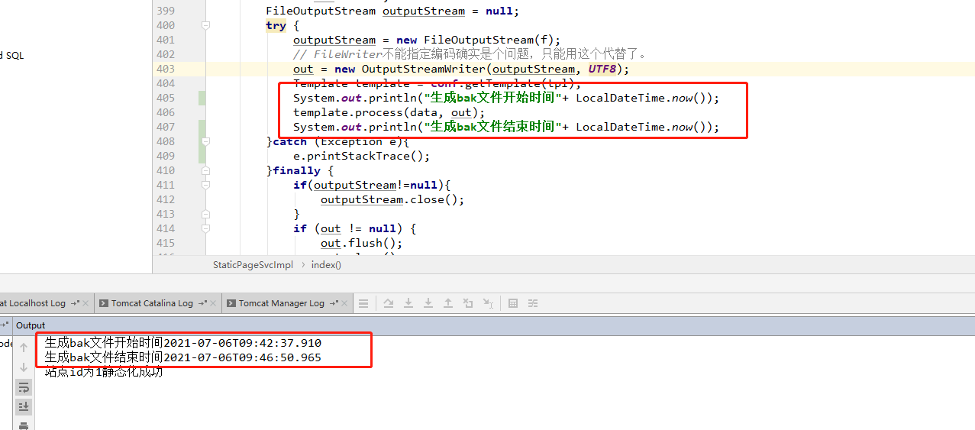Collapse the catch block fold at line 408
This screenshot has height=430, width=975.
pos(205,141)
